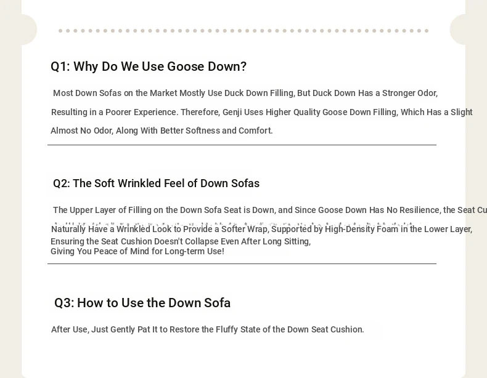Click the line "Ensuring the Seat Cushion Doesn't Collapse"
The image size is (487, 378).
pos(181,241)
